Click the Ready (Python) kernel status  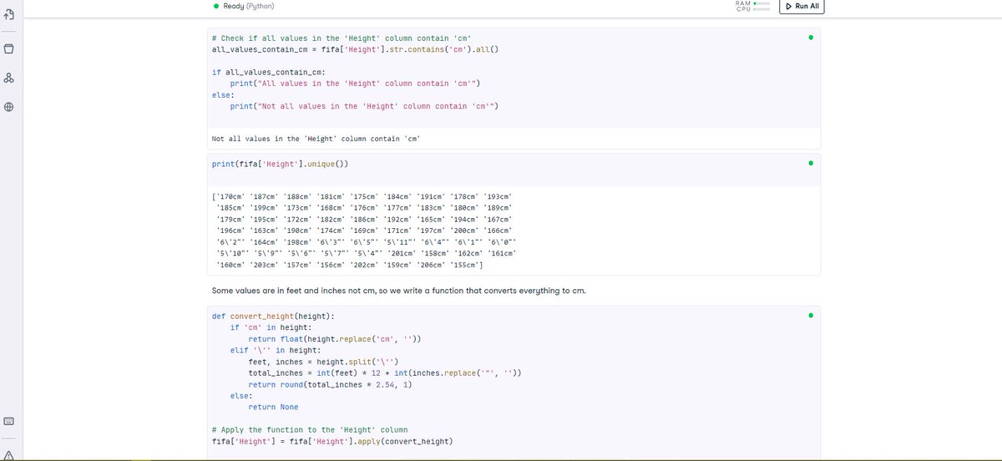(243, 7)
